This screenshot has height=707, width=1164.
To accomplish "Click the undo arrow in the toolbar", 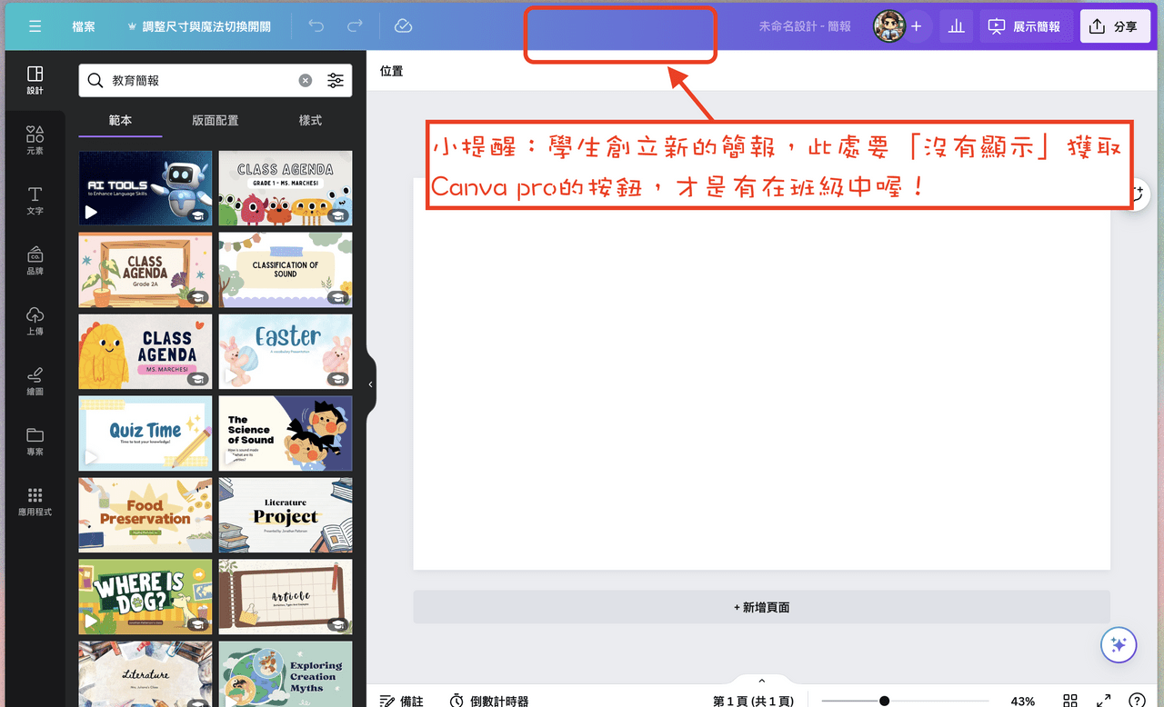I will point(316,25).
